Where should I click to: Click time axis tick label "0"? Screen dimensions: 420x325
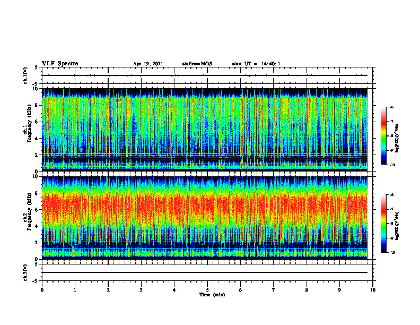(x=42, y=290)
